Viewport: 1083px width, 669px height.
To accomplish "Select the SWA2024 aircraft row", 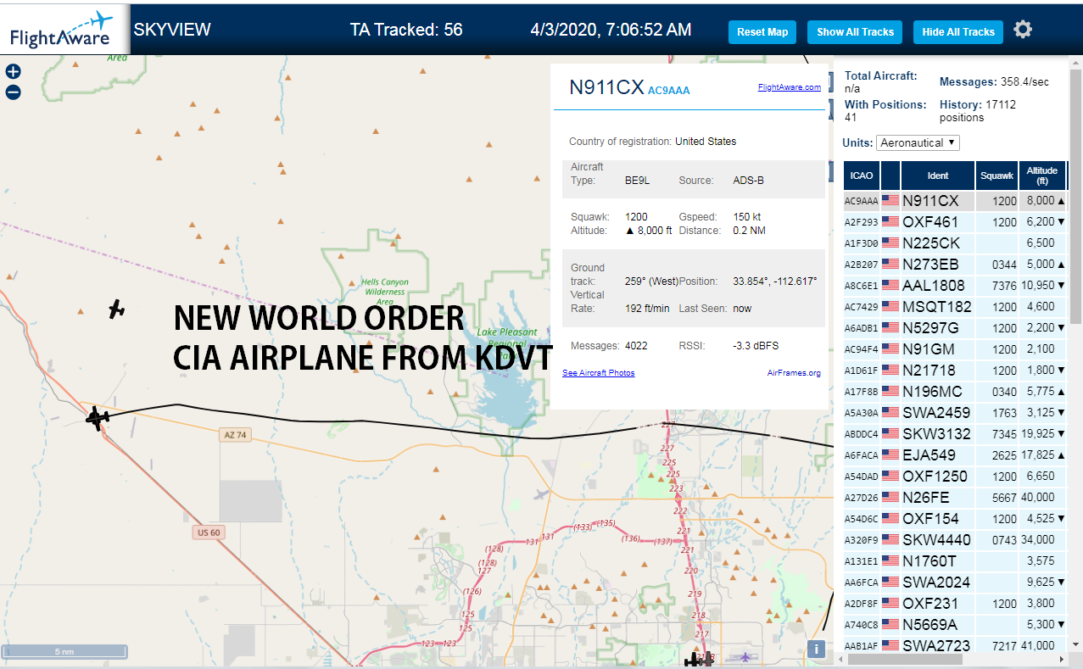I will (x=955, y=583).
